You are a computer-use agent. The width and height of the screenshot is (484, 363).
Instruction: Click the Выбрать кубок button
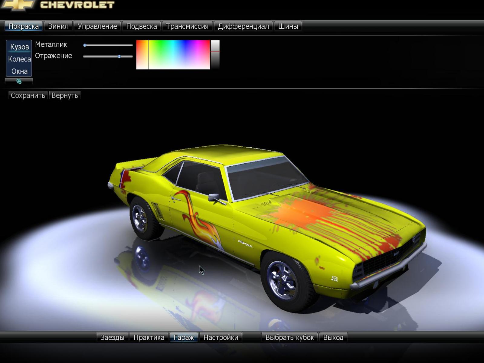(289, 337)
